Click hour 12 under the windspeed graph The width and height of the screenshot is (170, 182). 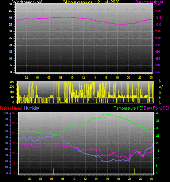83,77
